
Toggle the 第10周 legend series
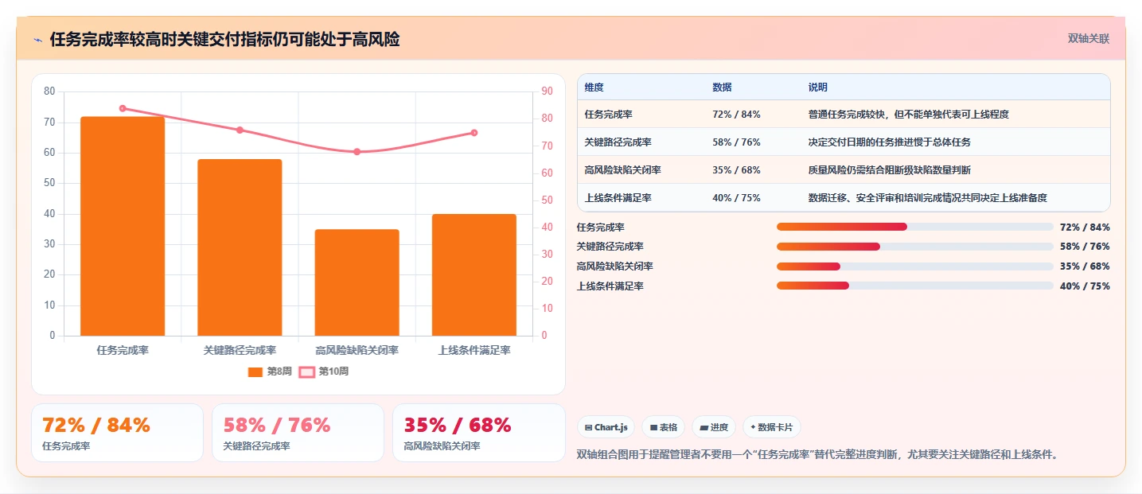tap(323, 371)
